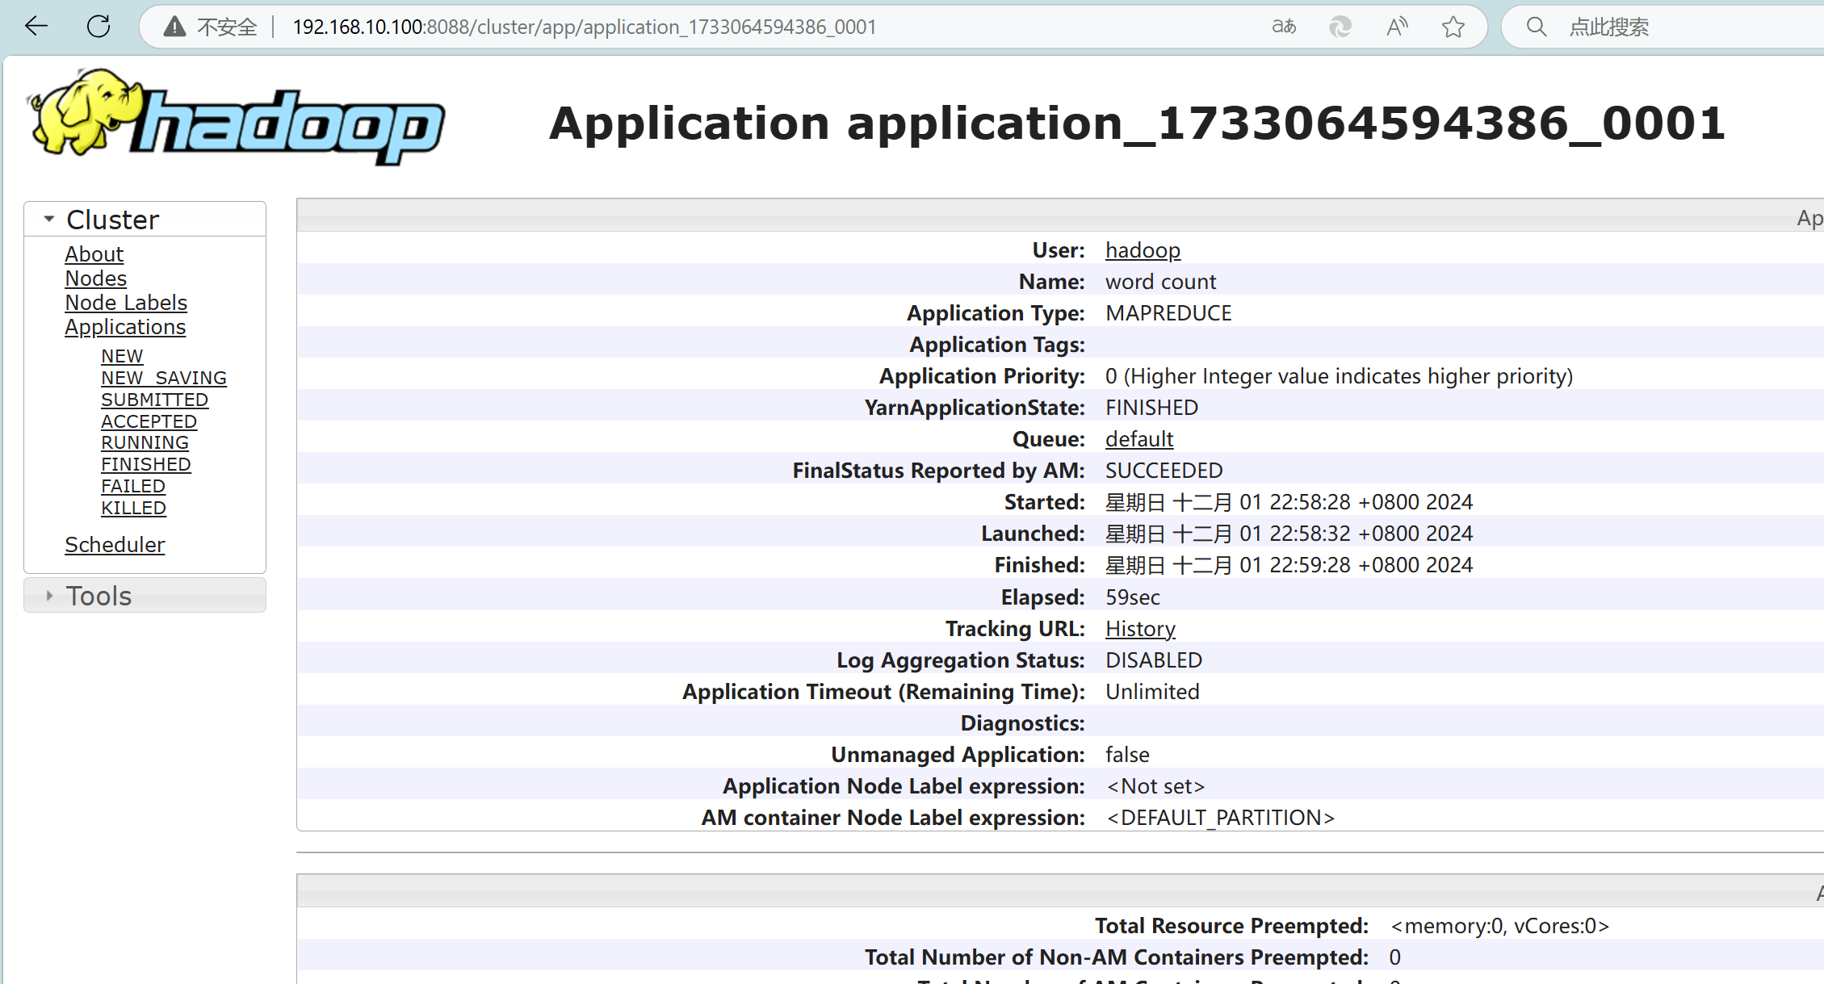The image size is (1824, 984).
Task: Click the search magnifier icon
Action: 1536,27
